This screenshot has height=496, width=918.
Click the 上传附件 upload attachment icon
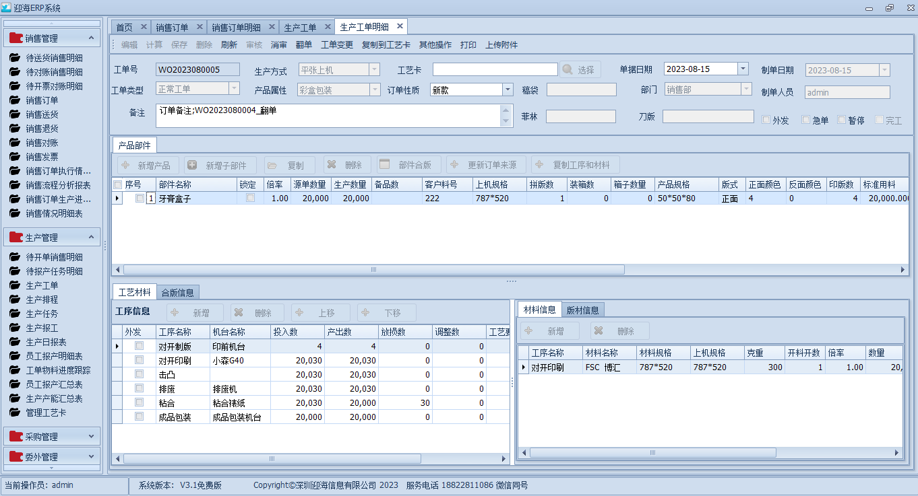[500, 44]
